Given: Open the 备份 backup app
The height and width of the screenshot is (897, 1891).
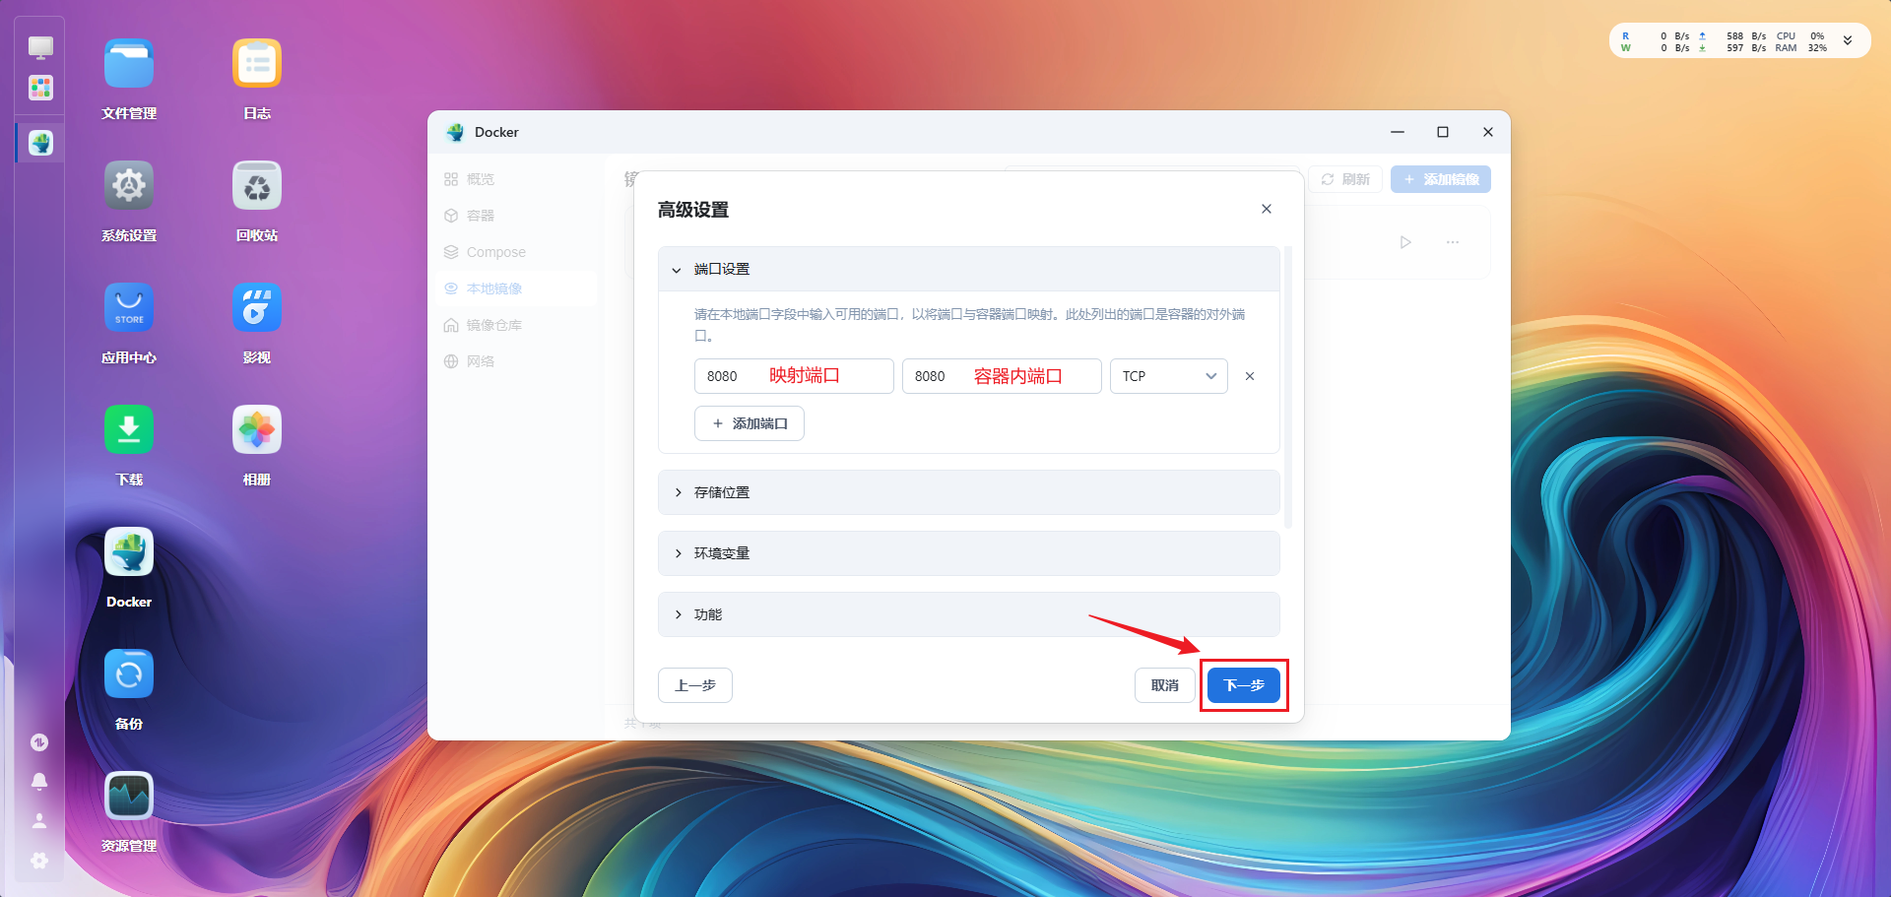Looking at the screenshot, I should 129,674.
